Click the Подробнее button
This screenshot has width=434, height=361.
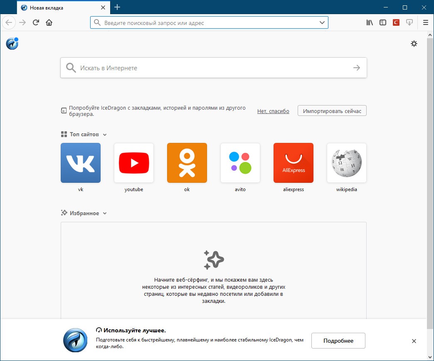(338, 341)
